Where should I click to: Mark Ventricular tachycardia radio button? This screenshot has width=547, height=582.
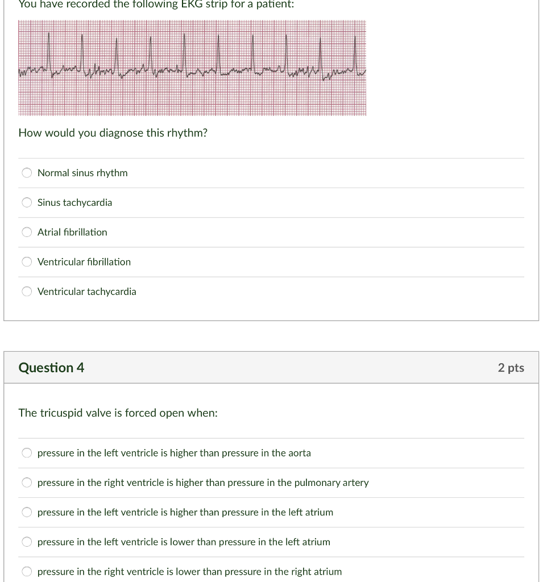pos(27,292)
